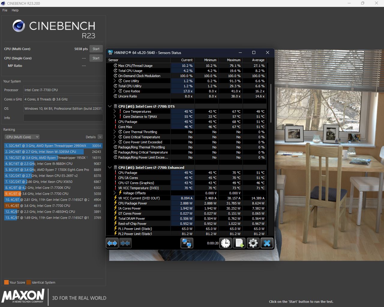Click the HWiNFO shrink layout arrows icon
Image resolution: width=384 pixels, height=307 pixels.
pos(125,243)
